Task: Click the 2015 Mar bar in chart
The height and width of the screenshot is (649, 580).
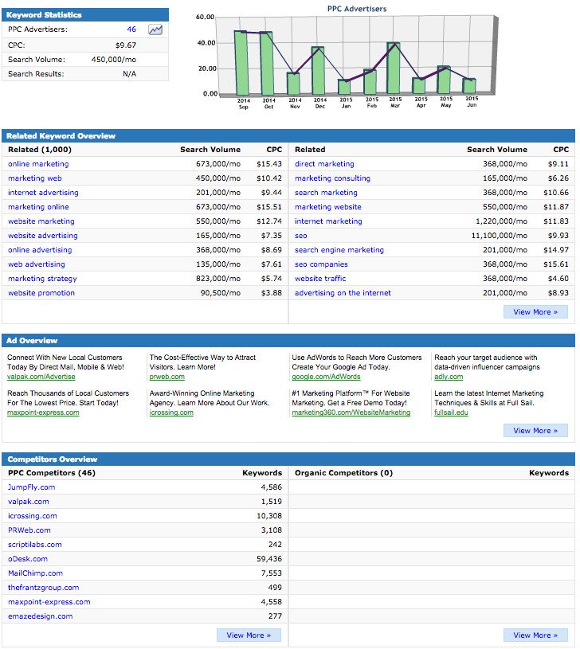Action: click(394, 68)
